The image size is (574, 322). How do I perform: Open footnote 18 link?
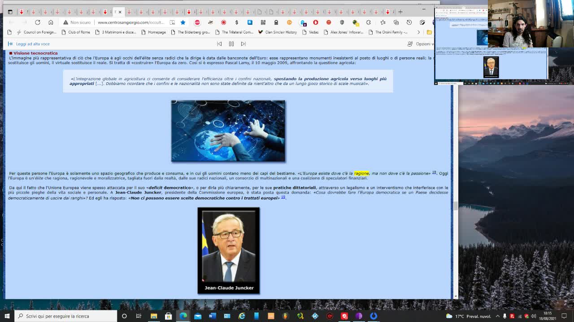point(434,172)
